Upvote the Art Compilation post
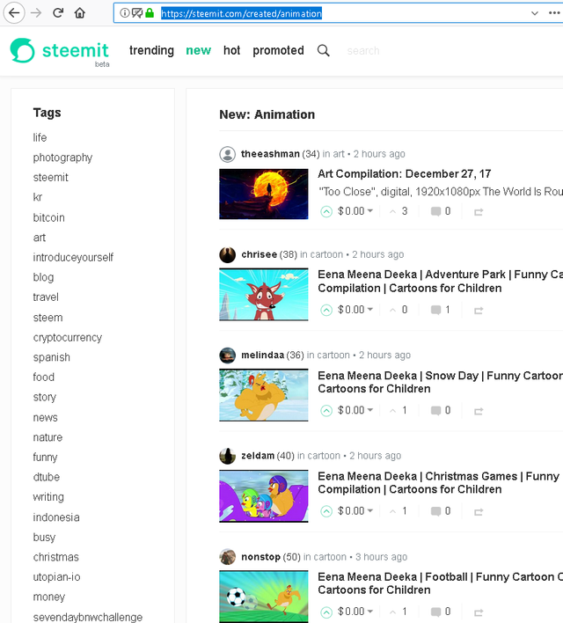 [326, 211]
